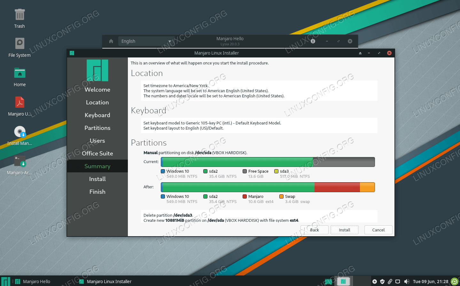Click the workspace switcher thumbnail in taskbar
Viewport: 460px width, 286px height.
point(343,281)
